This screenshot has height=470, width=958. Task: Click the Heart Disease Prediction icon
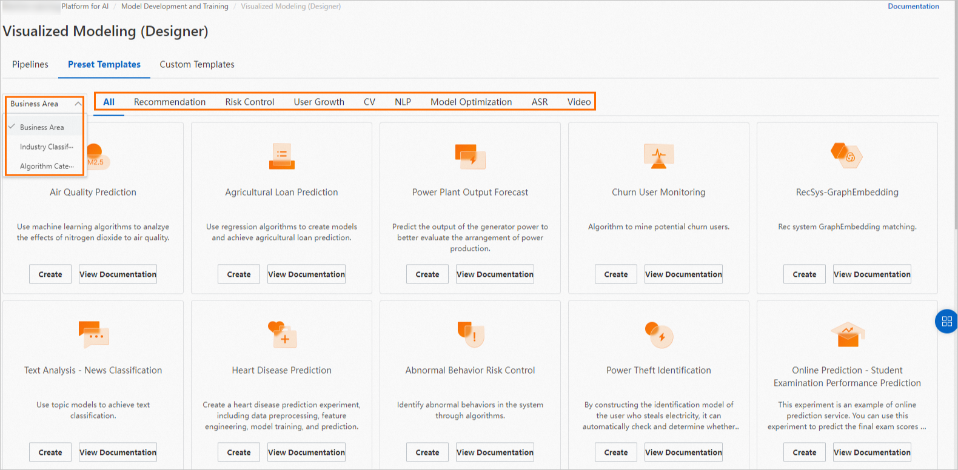[x=282, y=334]
